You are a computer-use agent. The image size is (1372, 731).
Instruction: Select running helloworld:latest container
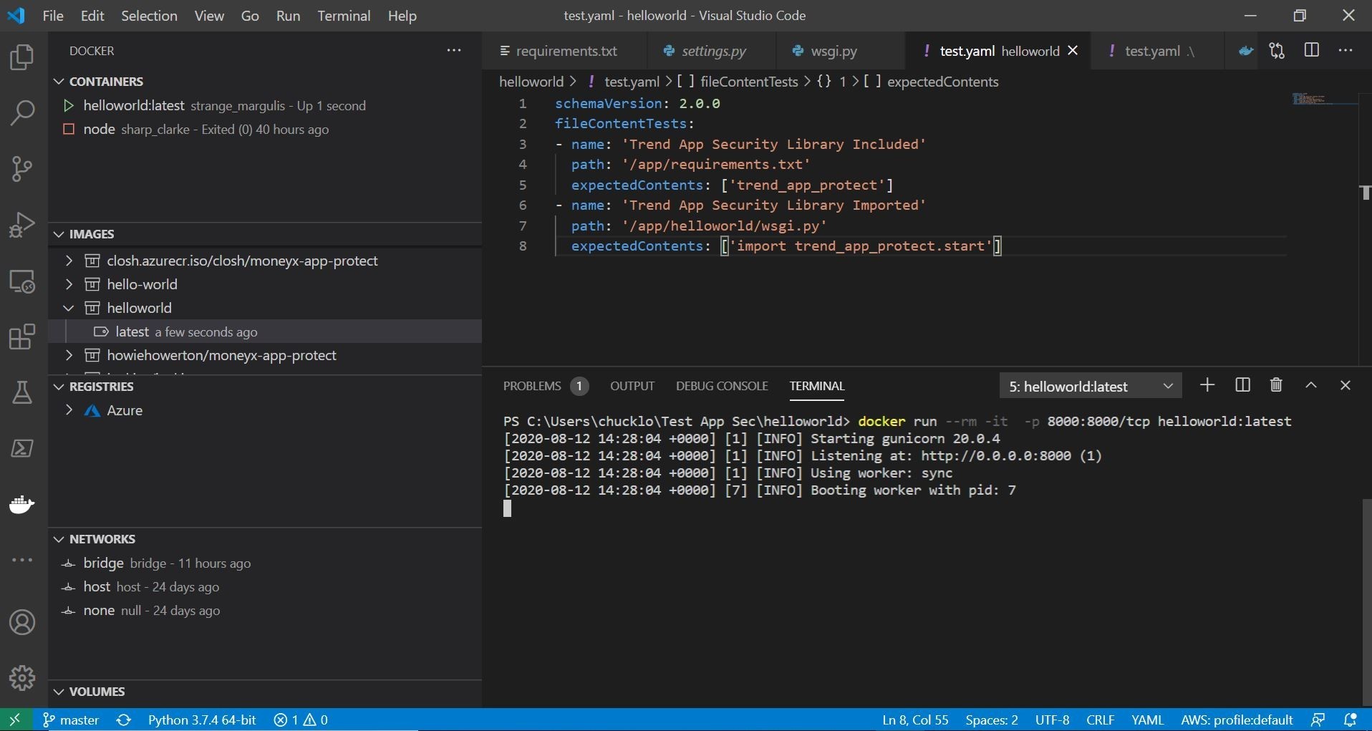point(265,106)
